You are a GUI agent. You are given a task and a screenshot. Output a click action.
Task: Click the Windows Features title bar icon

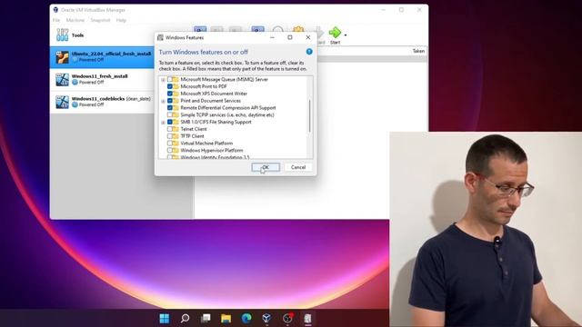click(x=160, y=37)
